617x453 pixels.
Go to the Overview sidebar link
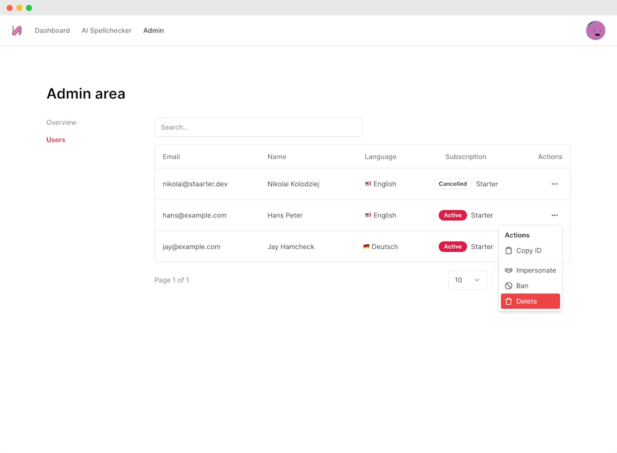(x=61, y=122)
